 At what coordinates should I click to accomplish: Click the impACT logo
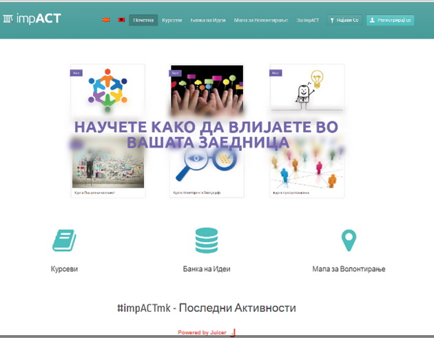(32, 19)
